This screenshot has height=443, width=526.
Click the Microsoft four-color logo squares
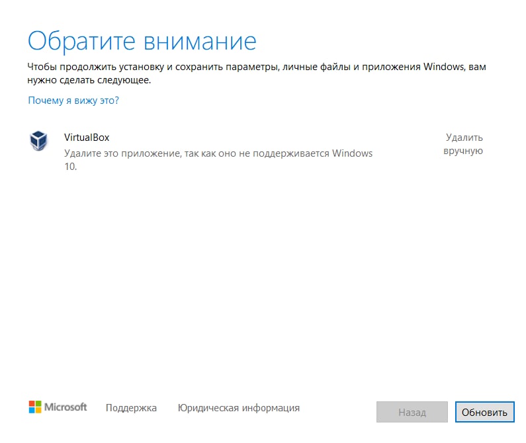[35, 407]
